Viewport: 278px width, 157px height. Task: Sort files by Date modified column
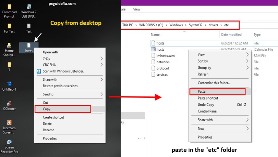[x=231, y=35]
